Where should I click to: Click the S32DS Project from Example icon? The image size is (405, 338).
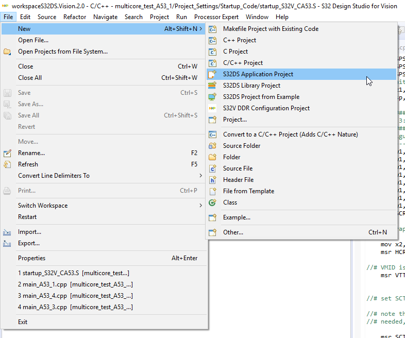pyautogui.click(x=212, y=97)
